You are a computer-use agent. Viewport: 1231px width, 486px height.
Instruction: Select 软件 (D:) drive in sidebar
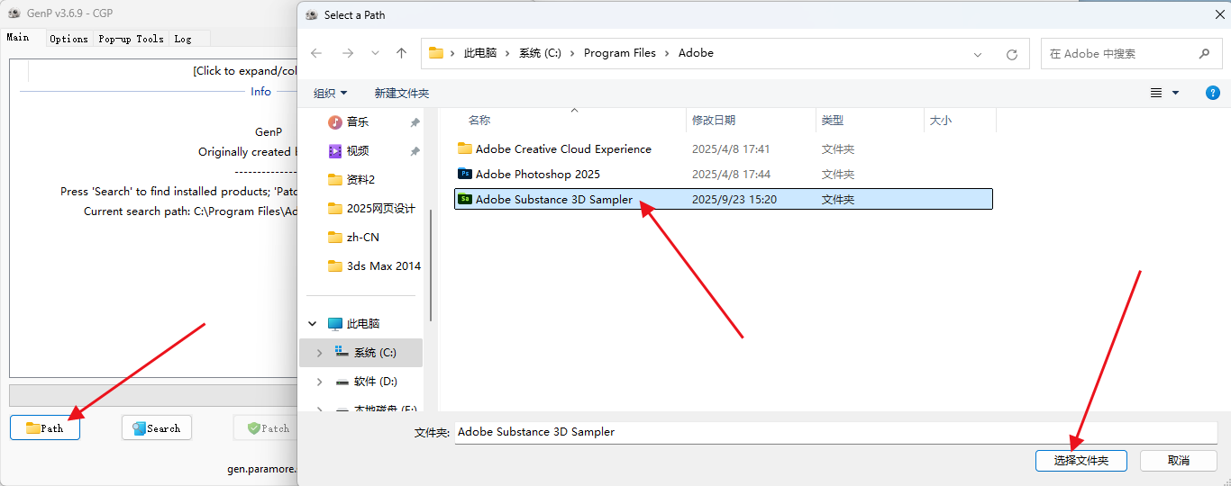coord(376,382)
